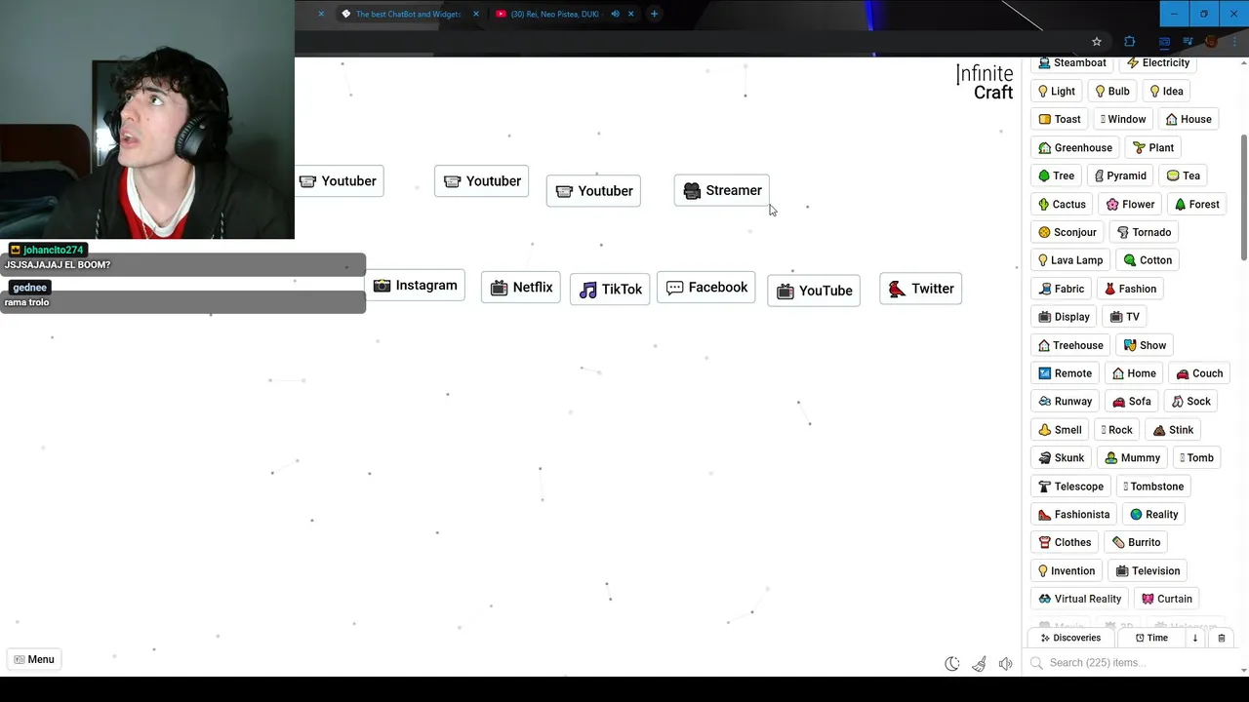The height and width of the screenshot is (702, 1249).
Task: Switch to 'The best ChatBot and Widgets' tab
Action: tap(408, 14)
